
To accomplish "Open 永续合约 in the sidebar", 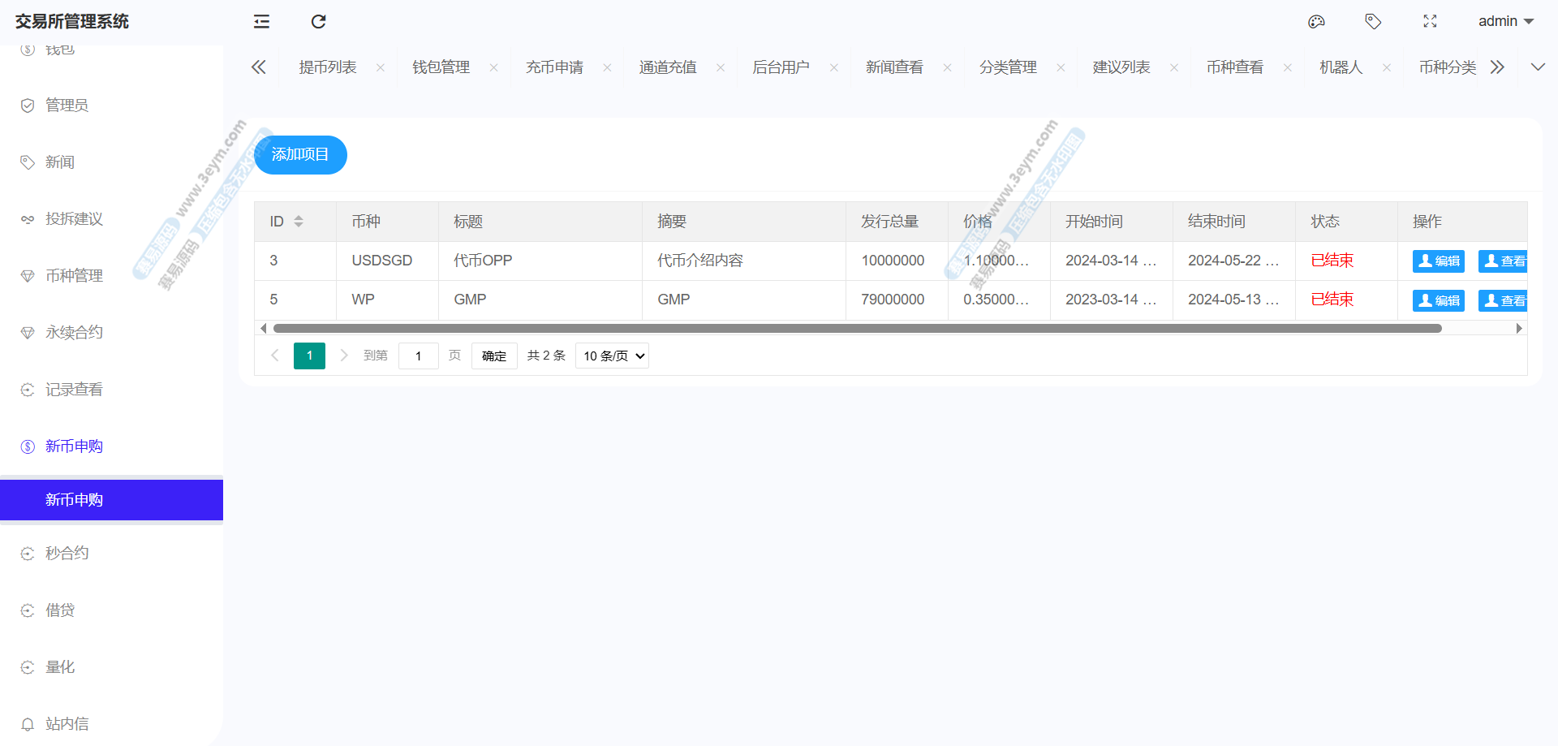I will coord(74,333).
